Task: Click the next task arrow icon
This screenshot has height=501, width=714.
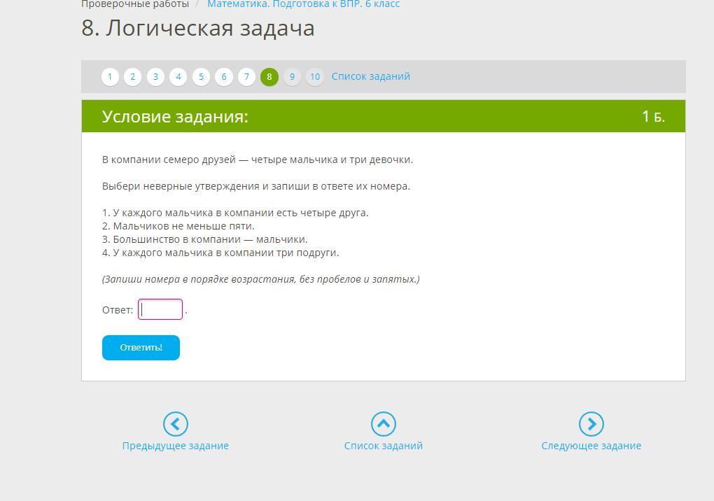Action: (591, 424)
